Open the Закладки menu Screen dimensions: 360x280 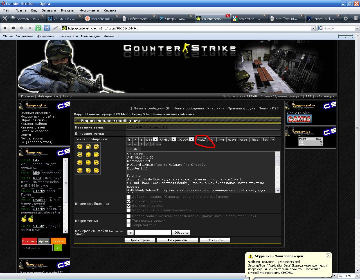(49, 10)
